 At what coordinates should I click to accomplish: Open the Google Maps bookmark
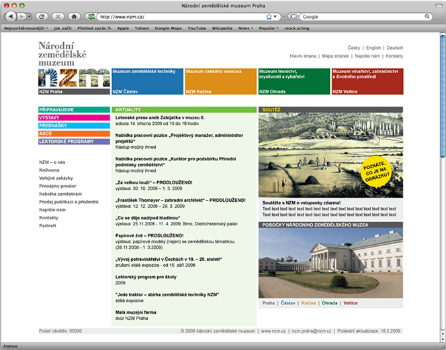tap(168, 28)
